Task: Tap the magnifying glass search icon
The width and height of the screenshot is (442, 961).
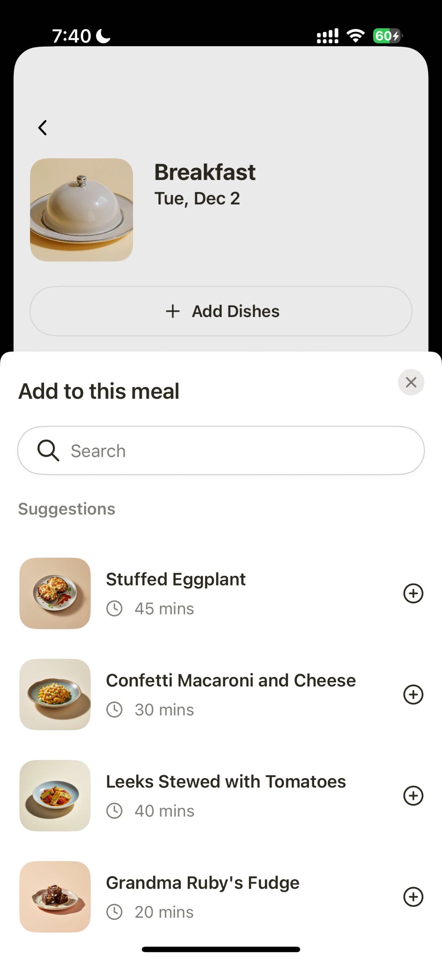Action: click(x=48, y=451)
